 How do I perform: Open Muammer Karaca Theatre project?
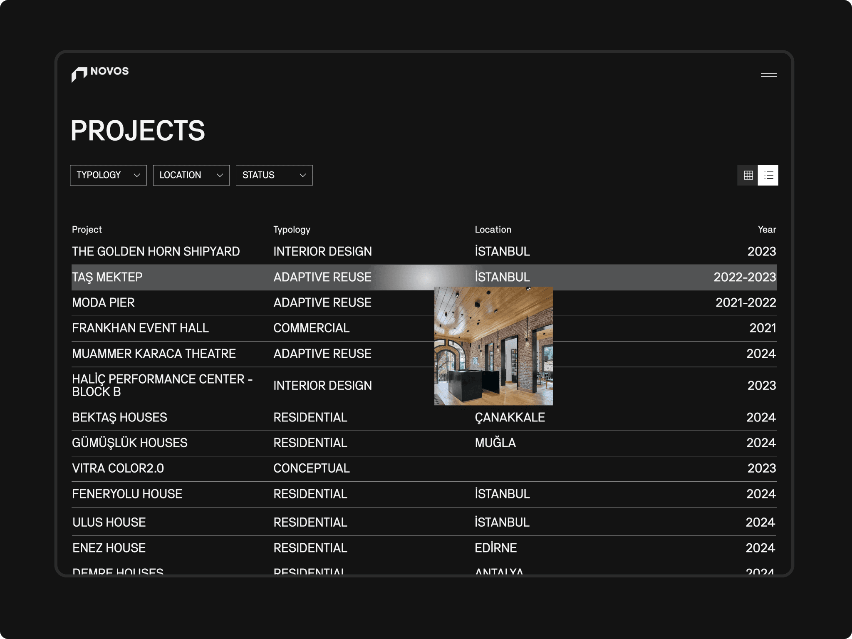click(154, 354)
